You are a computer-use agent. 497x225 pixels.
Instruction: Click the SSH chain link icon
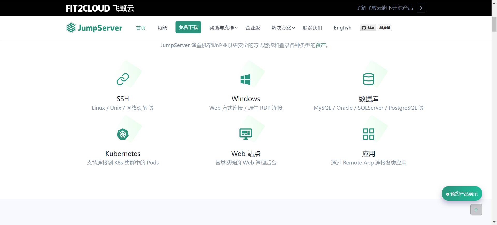click(123, 79)
